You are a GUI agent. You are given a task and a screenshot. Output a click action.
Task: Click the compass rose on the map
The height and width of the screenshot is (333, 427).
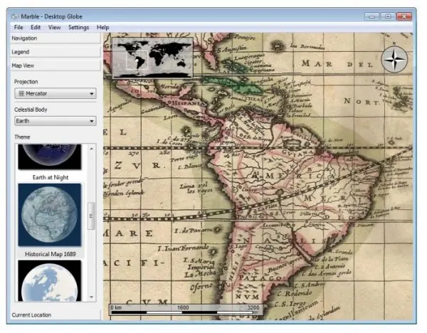coord(394,59)
